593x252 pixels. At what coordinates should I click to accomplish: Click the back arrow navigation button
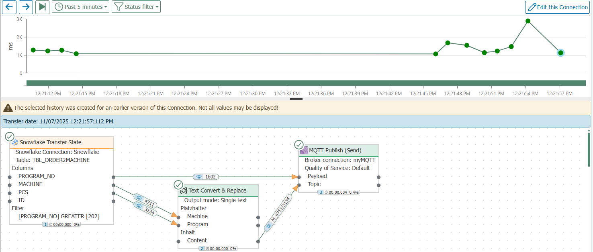click(9, 7)
